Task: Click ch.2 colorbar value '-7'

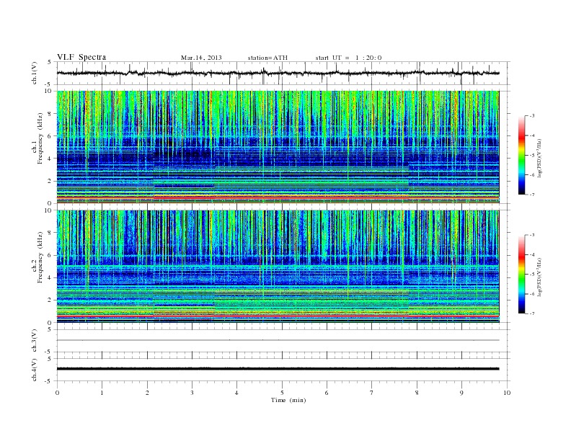Action: pos(532,313)
